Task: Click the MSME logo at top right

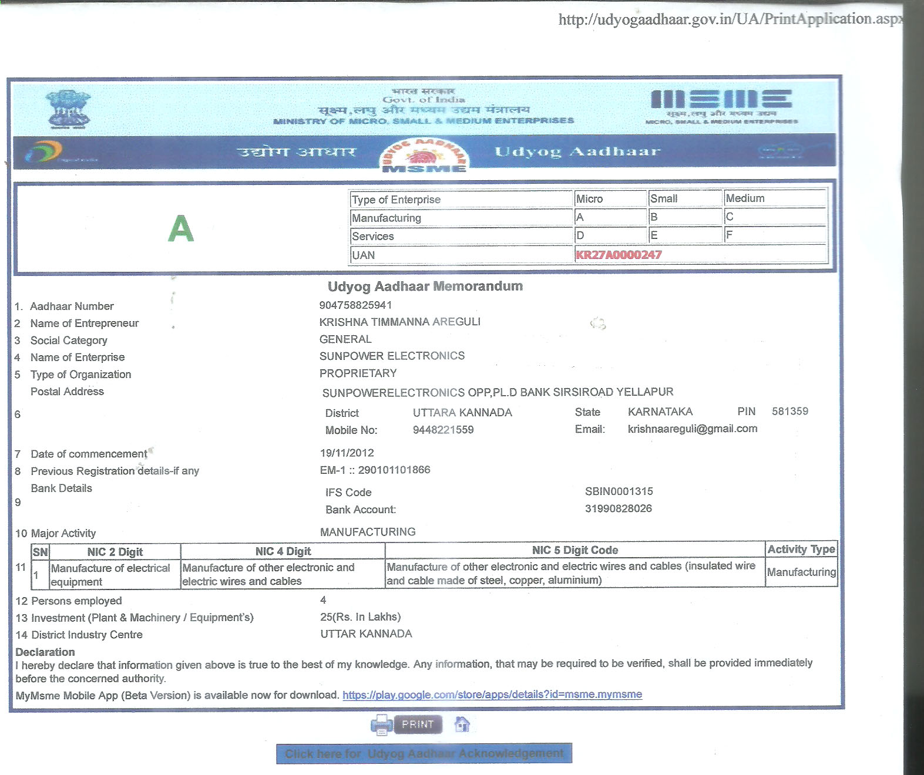Action: [x=721, y=105]
